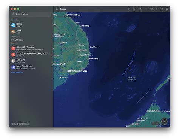This screenshot has height=139, width=179.
Task: Reset orientation using the compass
Action: tap(164, 122)
